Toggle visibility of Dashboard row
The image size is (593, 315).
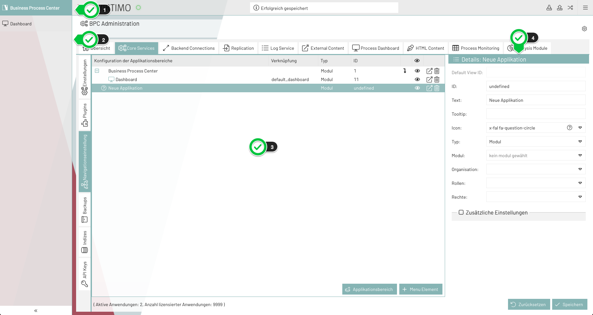(x=417, y=79)
